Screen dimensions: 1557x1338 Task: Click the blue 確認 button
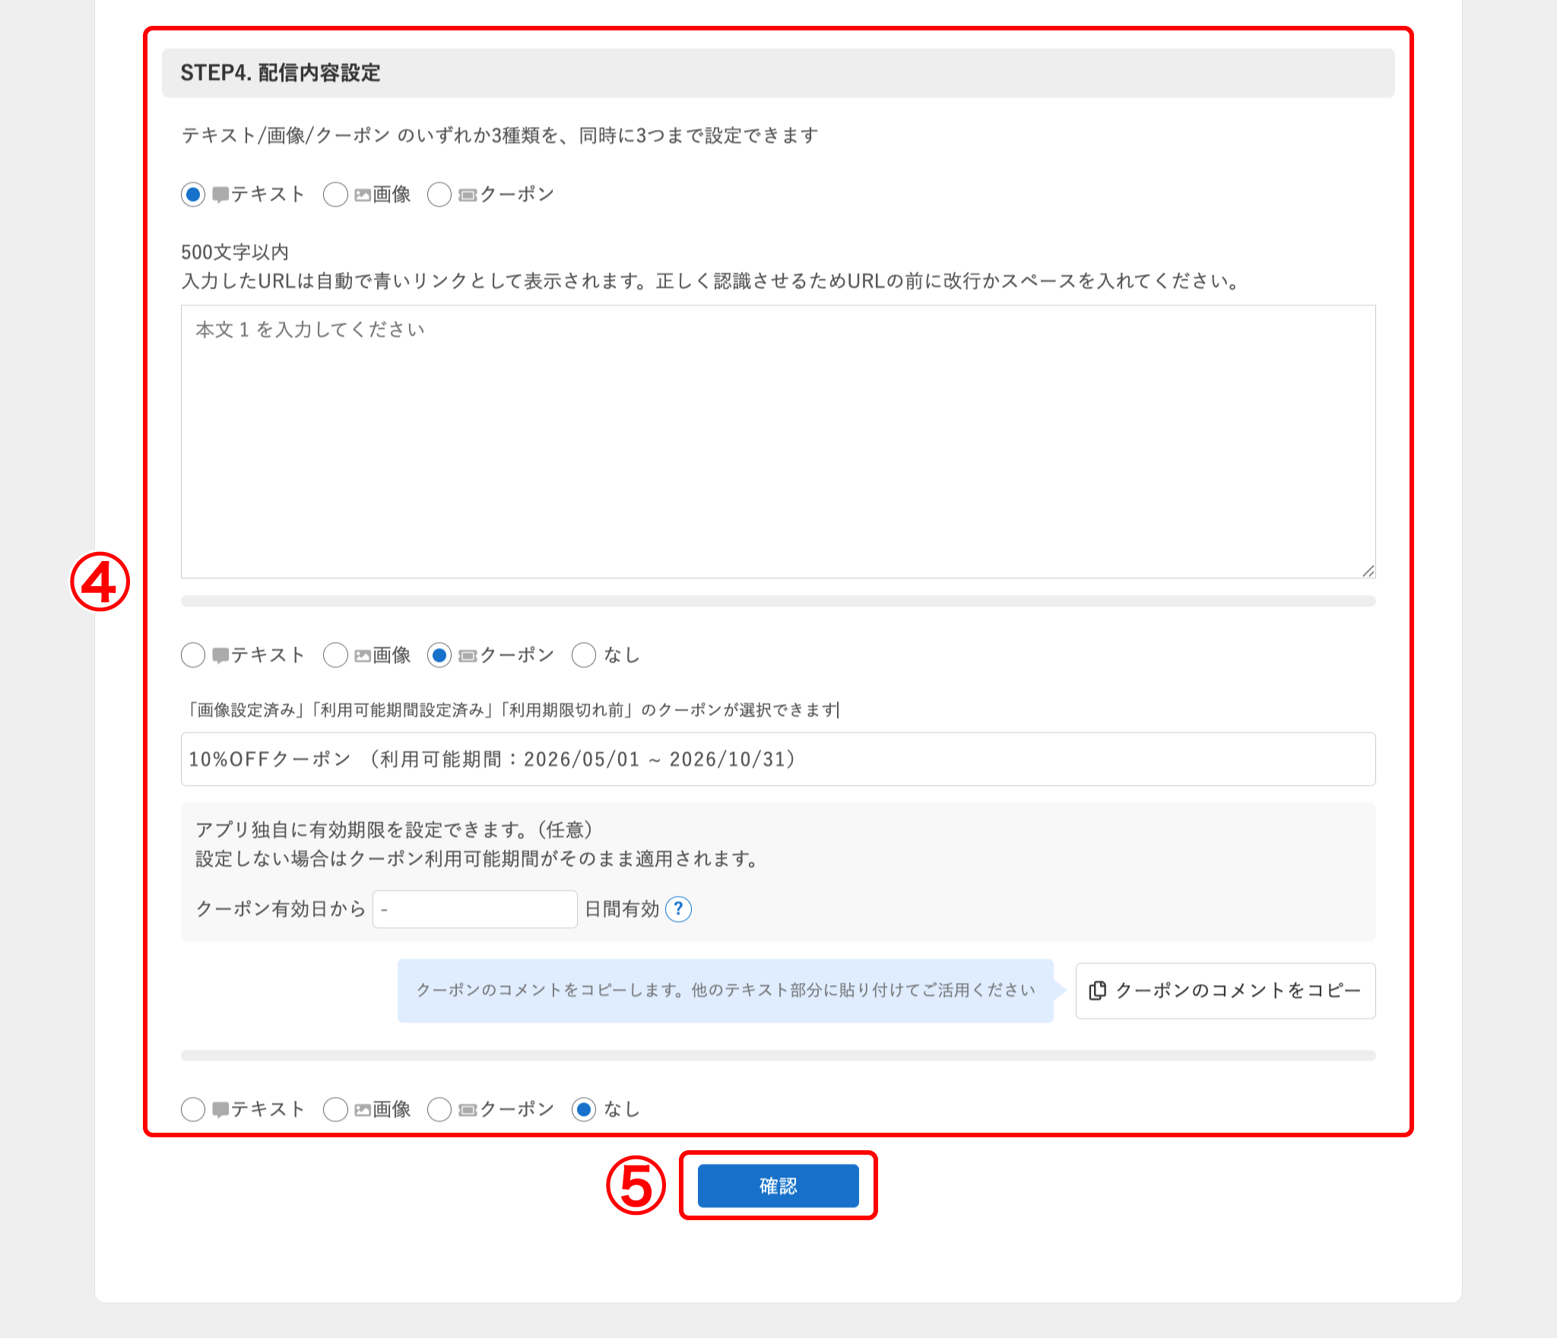(x=778, y=1186)
